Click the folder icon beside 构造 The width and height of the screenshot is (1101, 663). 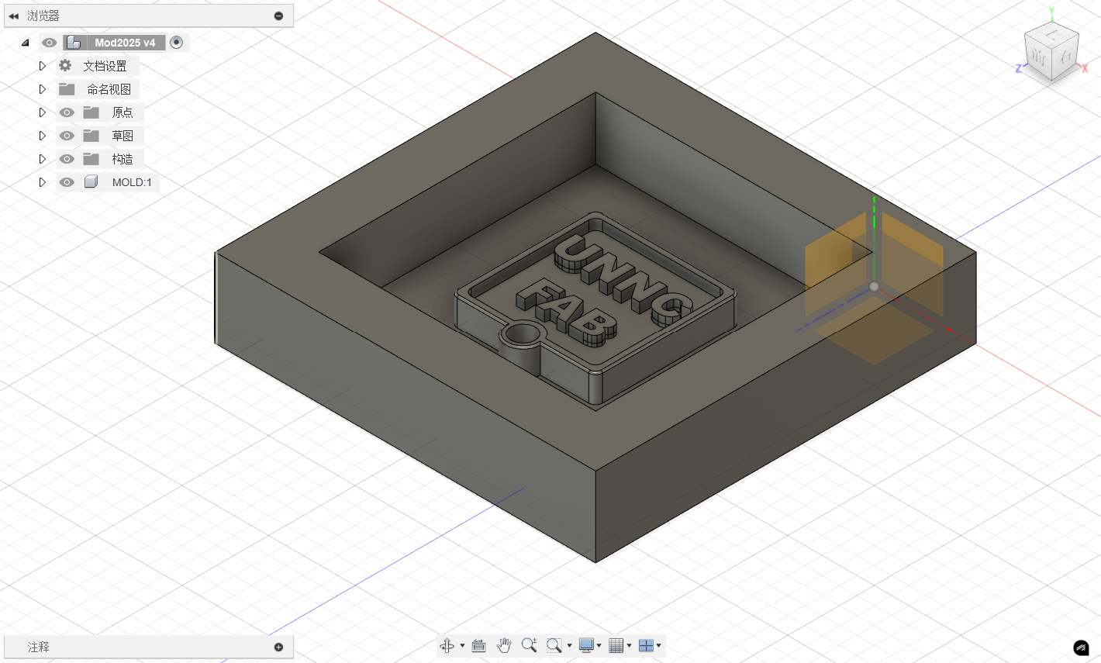[91, 159]
